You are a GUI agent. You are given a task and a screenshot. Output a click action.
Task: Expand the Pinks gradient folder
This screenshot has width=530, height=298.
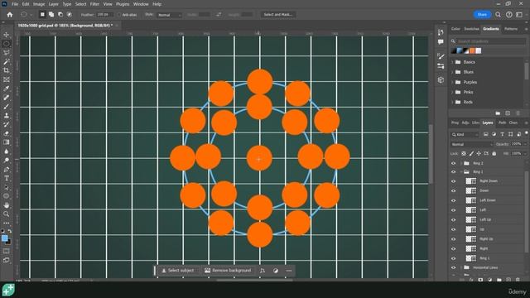[452, 92]
